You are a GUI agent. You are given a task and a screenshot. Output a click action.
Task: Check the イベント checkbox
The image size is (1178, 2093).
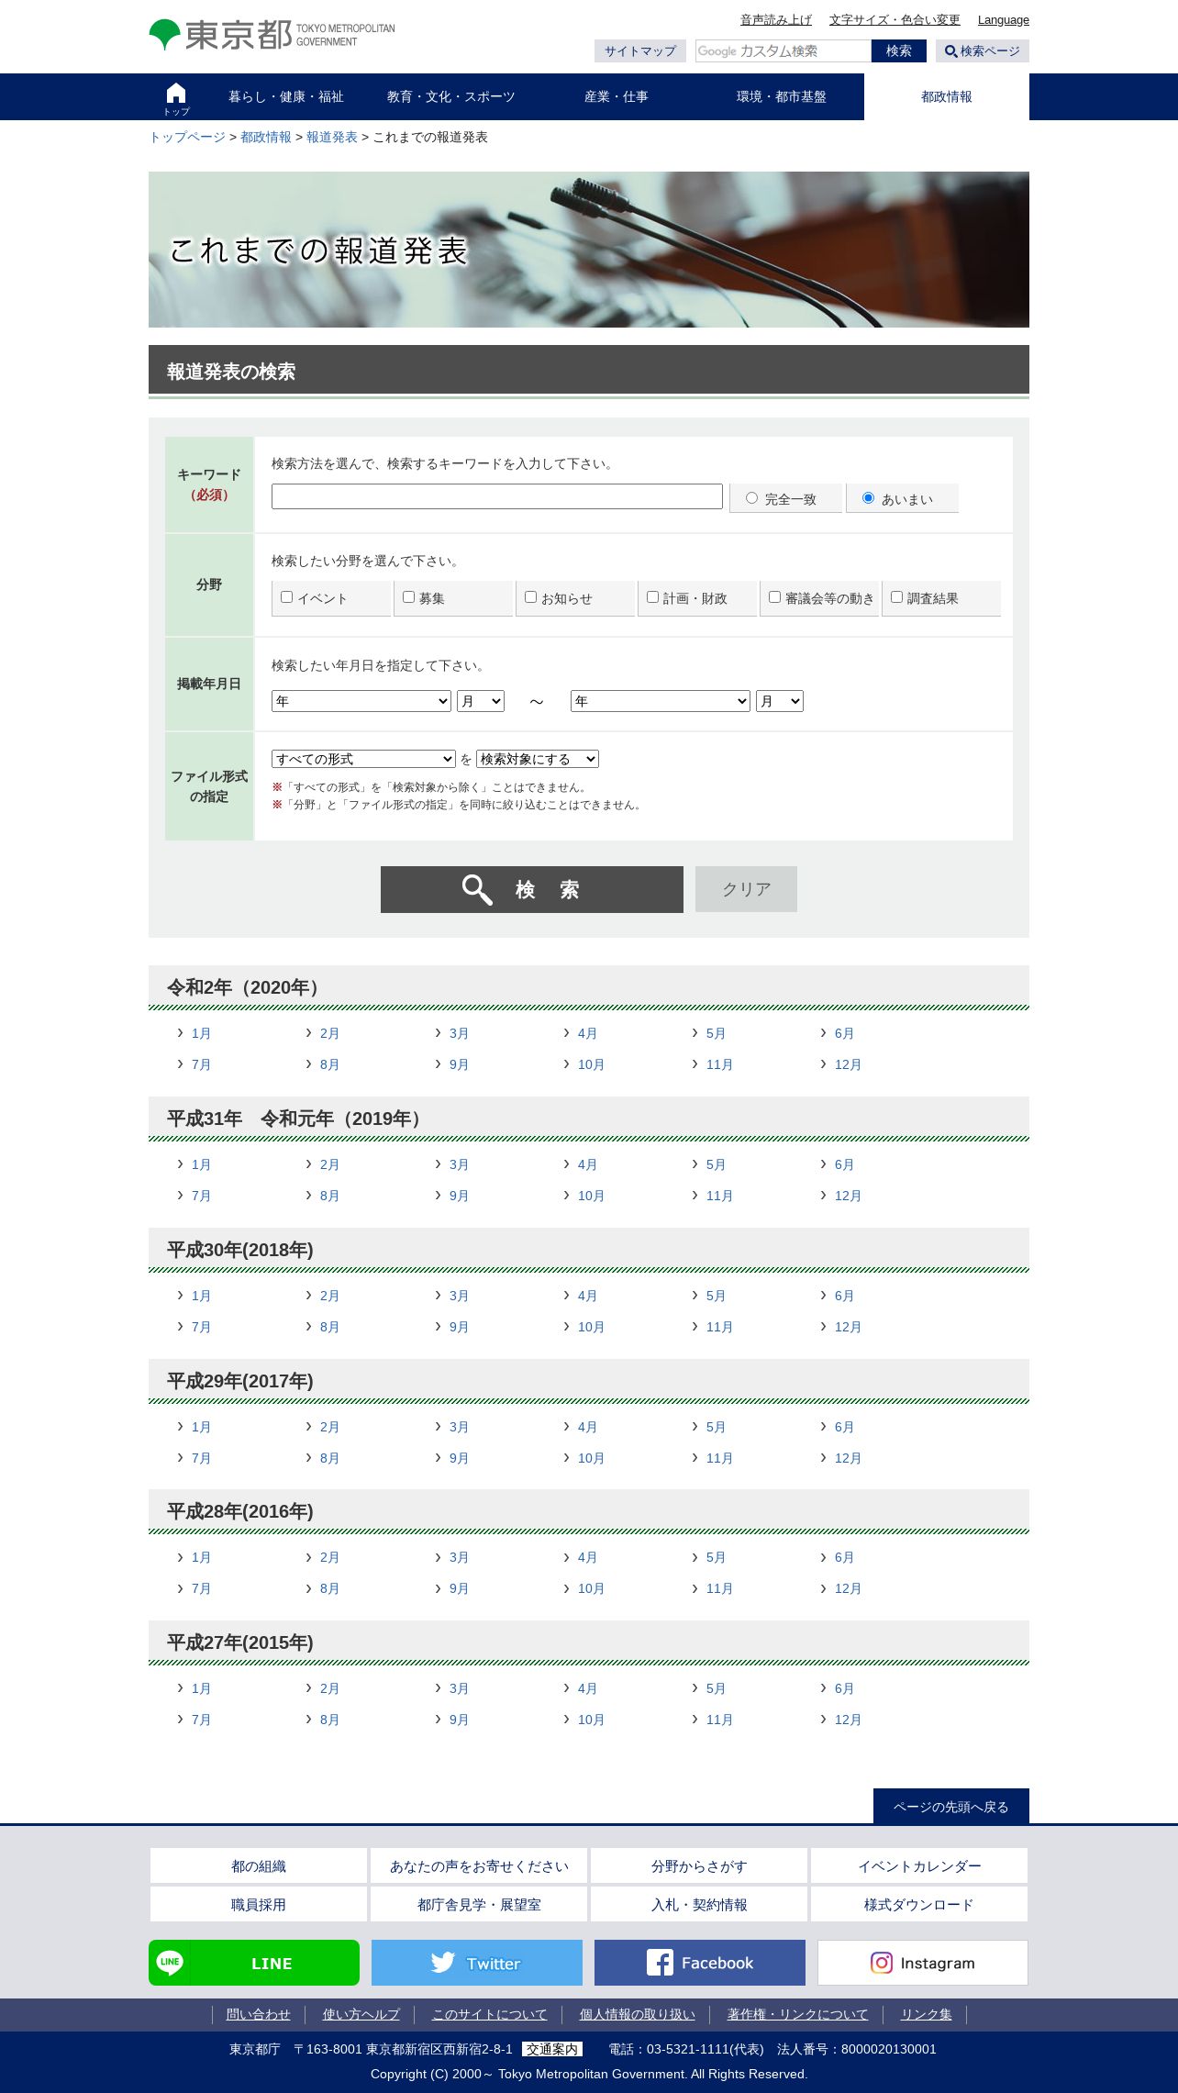(286, 597)
